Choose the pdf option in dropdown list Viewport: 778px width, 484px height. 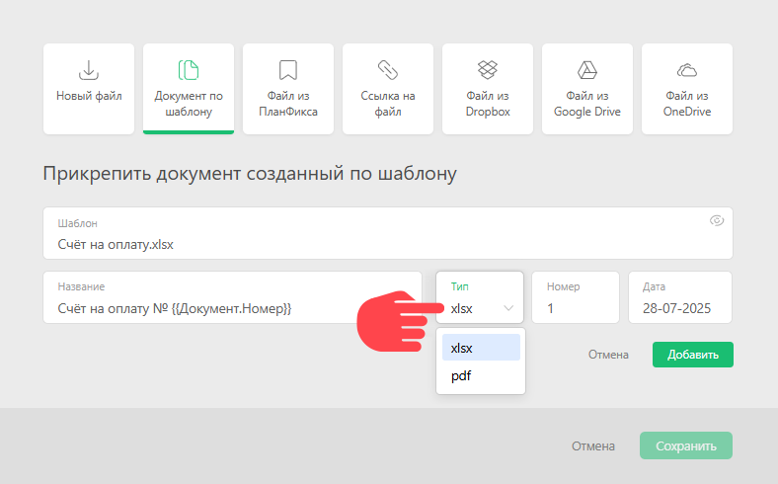(481, 375)
